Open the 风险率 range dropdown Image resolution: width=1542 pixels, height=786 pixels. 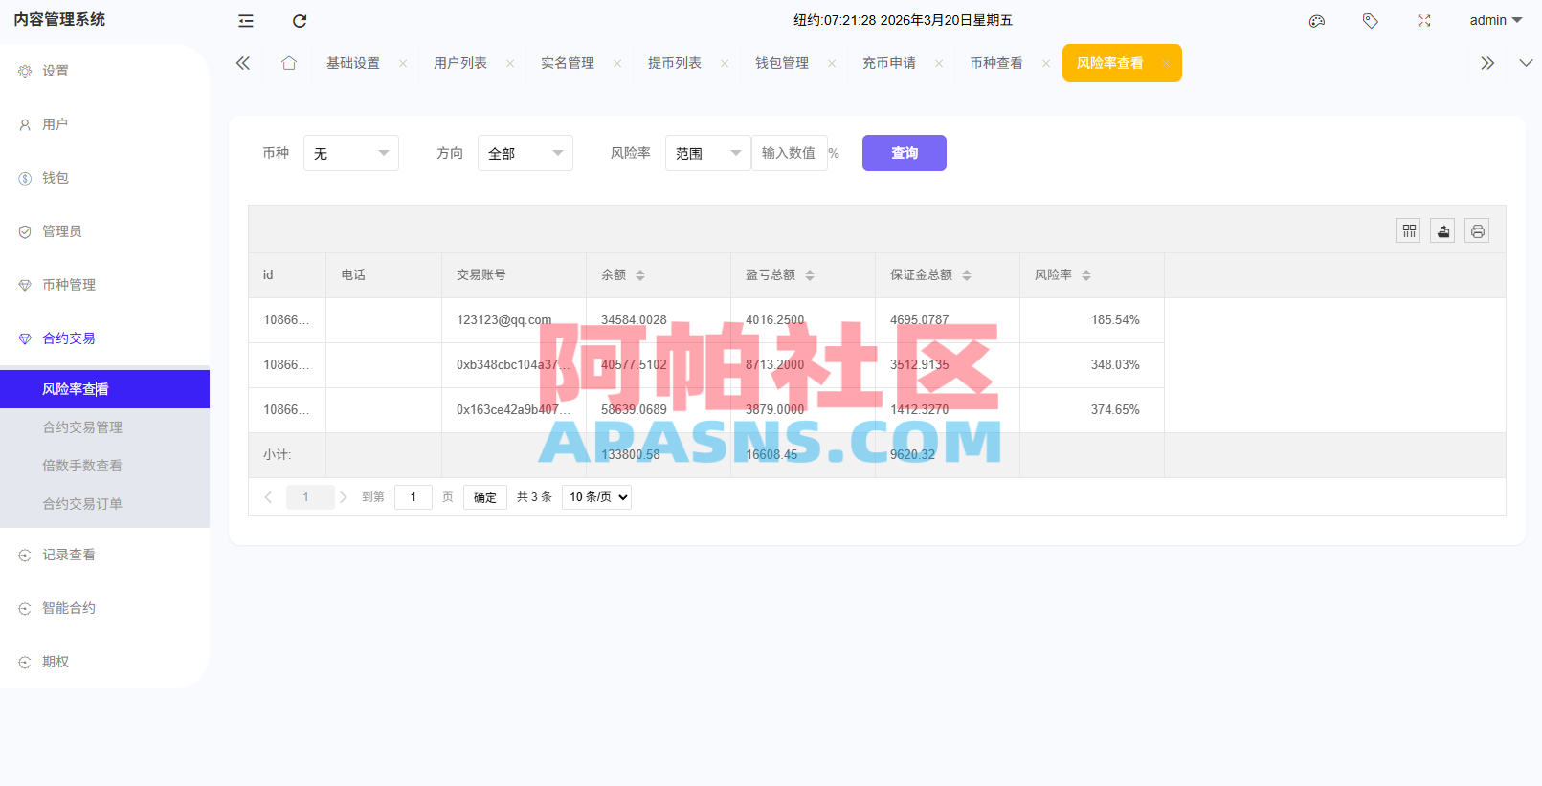(x=708, y=153)
